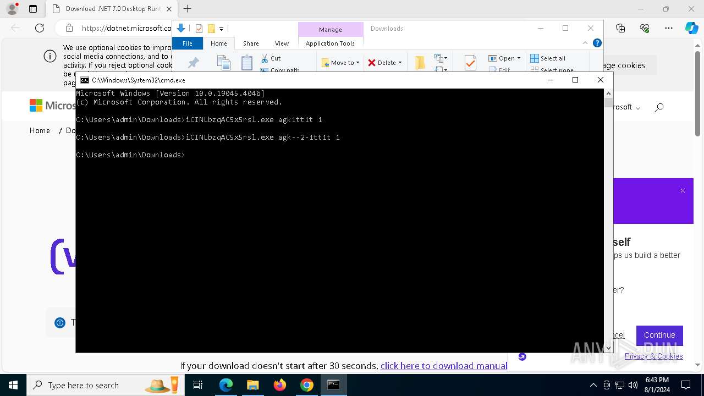Open File Explorer from taskbar
The image size is (704, 396).
tap(253, 385)
